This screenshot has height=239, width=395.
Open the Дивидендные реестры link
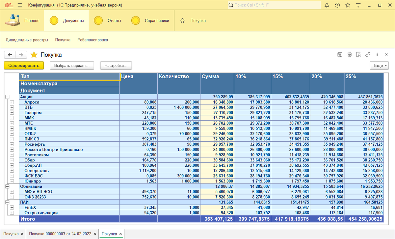coord(27,40)
